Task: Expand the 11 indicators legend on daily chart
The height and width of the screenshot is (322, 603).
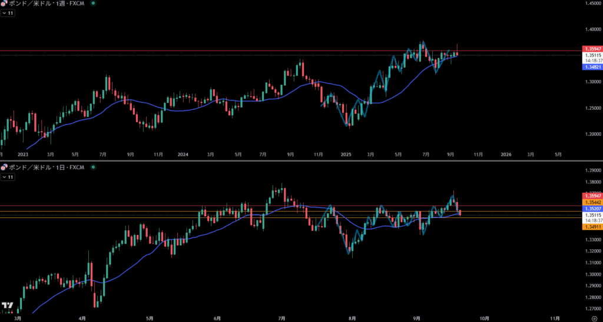Action: coord(7,176)
